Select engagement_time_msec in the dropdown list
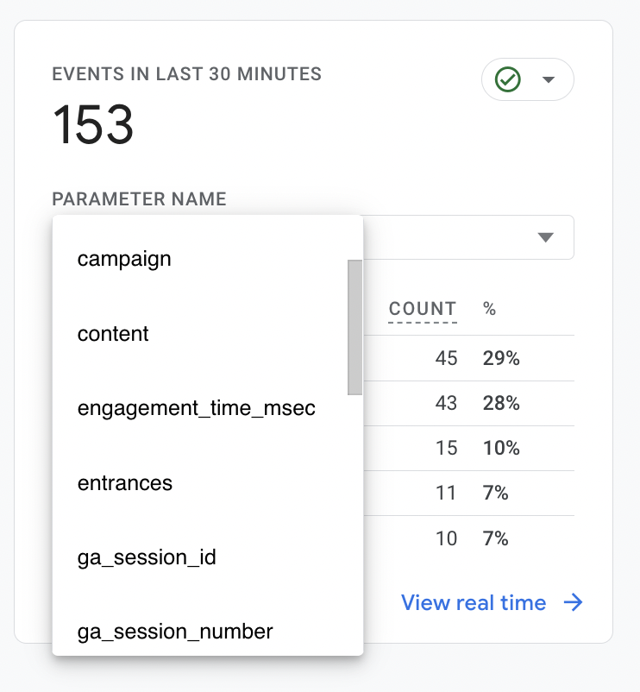 pos(197,408)
